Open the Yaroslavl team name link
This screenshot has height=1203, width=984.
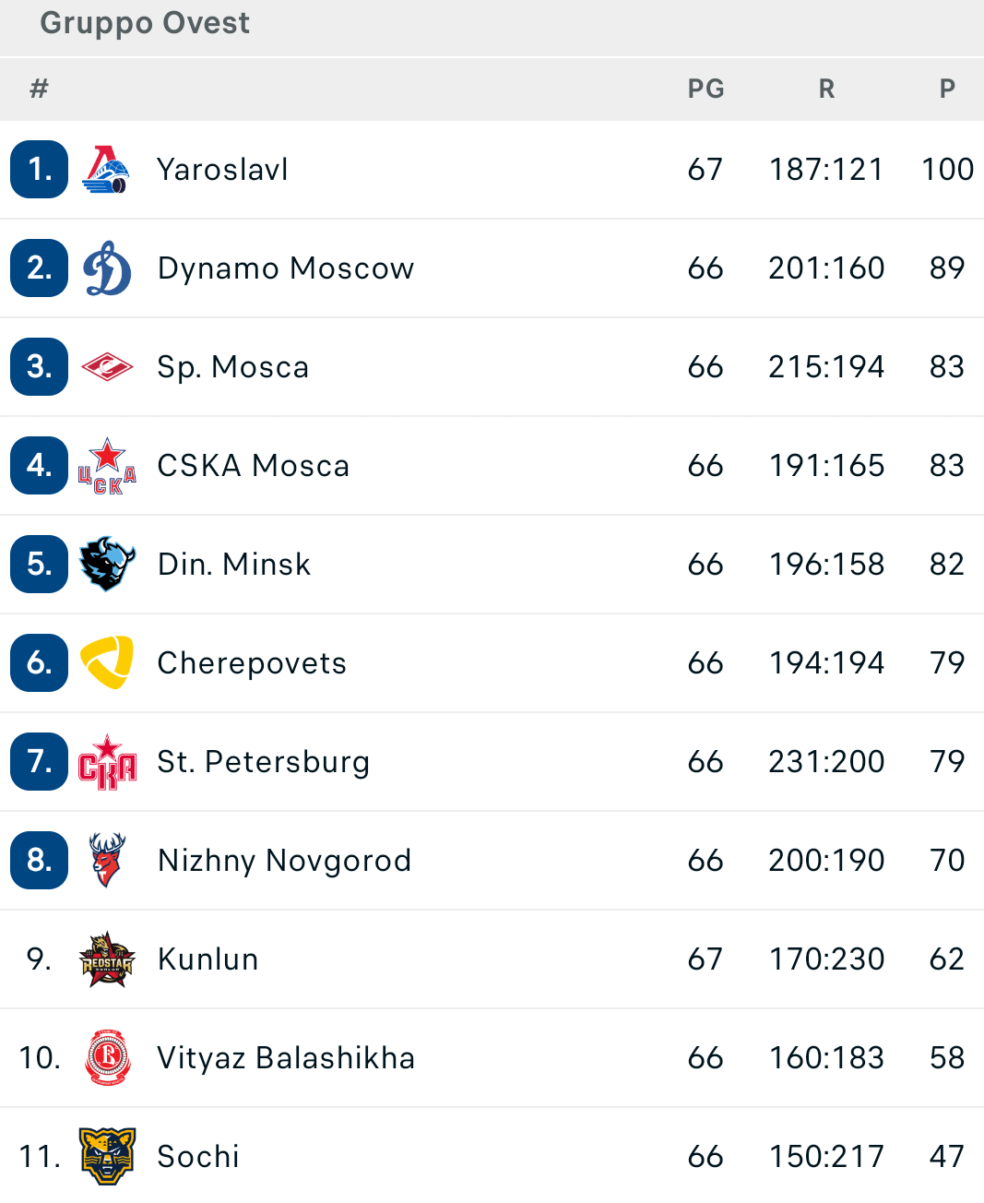point(223,170)
